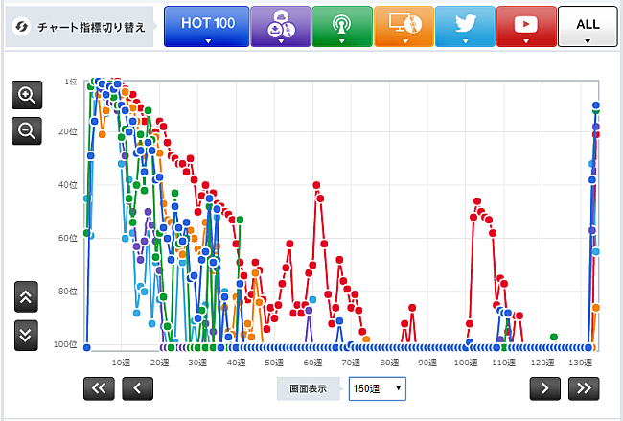Select the ALL metrics tab
The height and width of the screenshot is (421, 623).
588,26
